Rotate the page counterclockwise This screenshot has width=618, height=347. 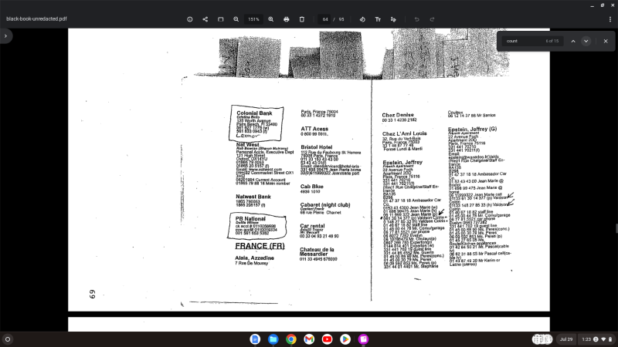362,19
